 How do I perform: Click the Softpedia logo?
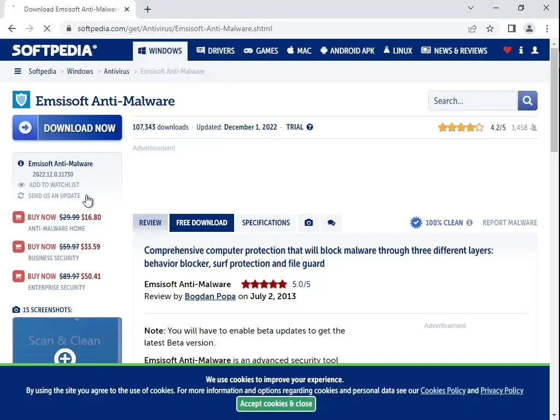[54, 50]
